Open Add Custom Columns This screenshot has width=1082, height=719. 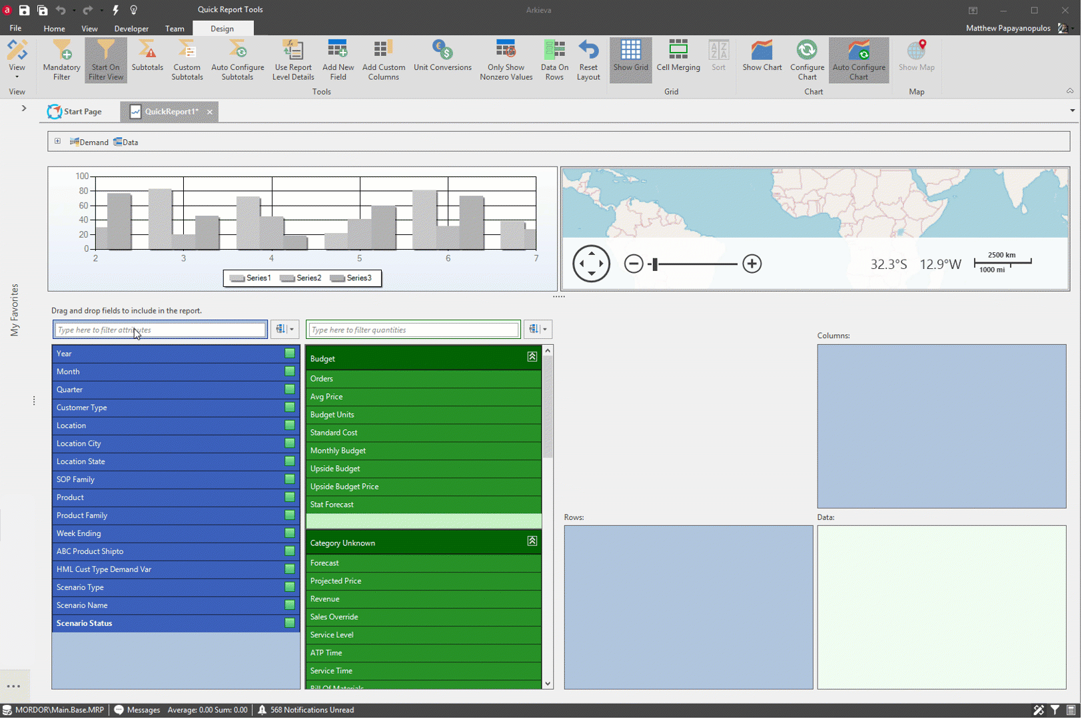[x=383, y=60]
